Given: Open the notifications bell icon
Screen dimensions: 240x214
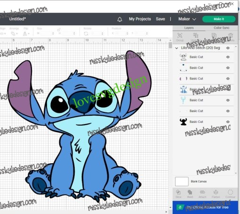Looking at the screenshot, I should (x=120, y=19).
